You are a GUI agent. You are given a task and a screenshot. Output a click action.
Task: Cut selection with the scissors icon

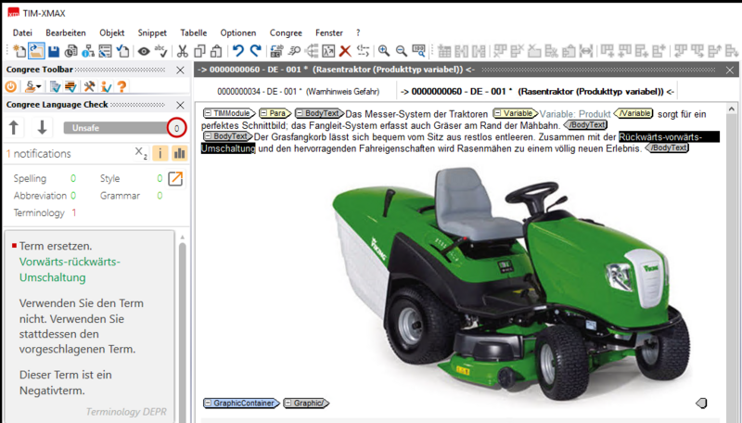coord(182,51)
